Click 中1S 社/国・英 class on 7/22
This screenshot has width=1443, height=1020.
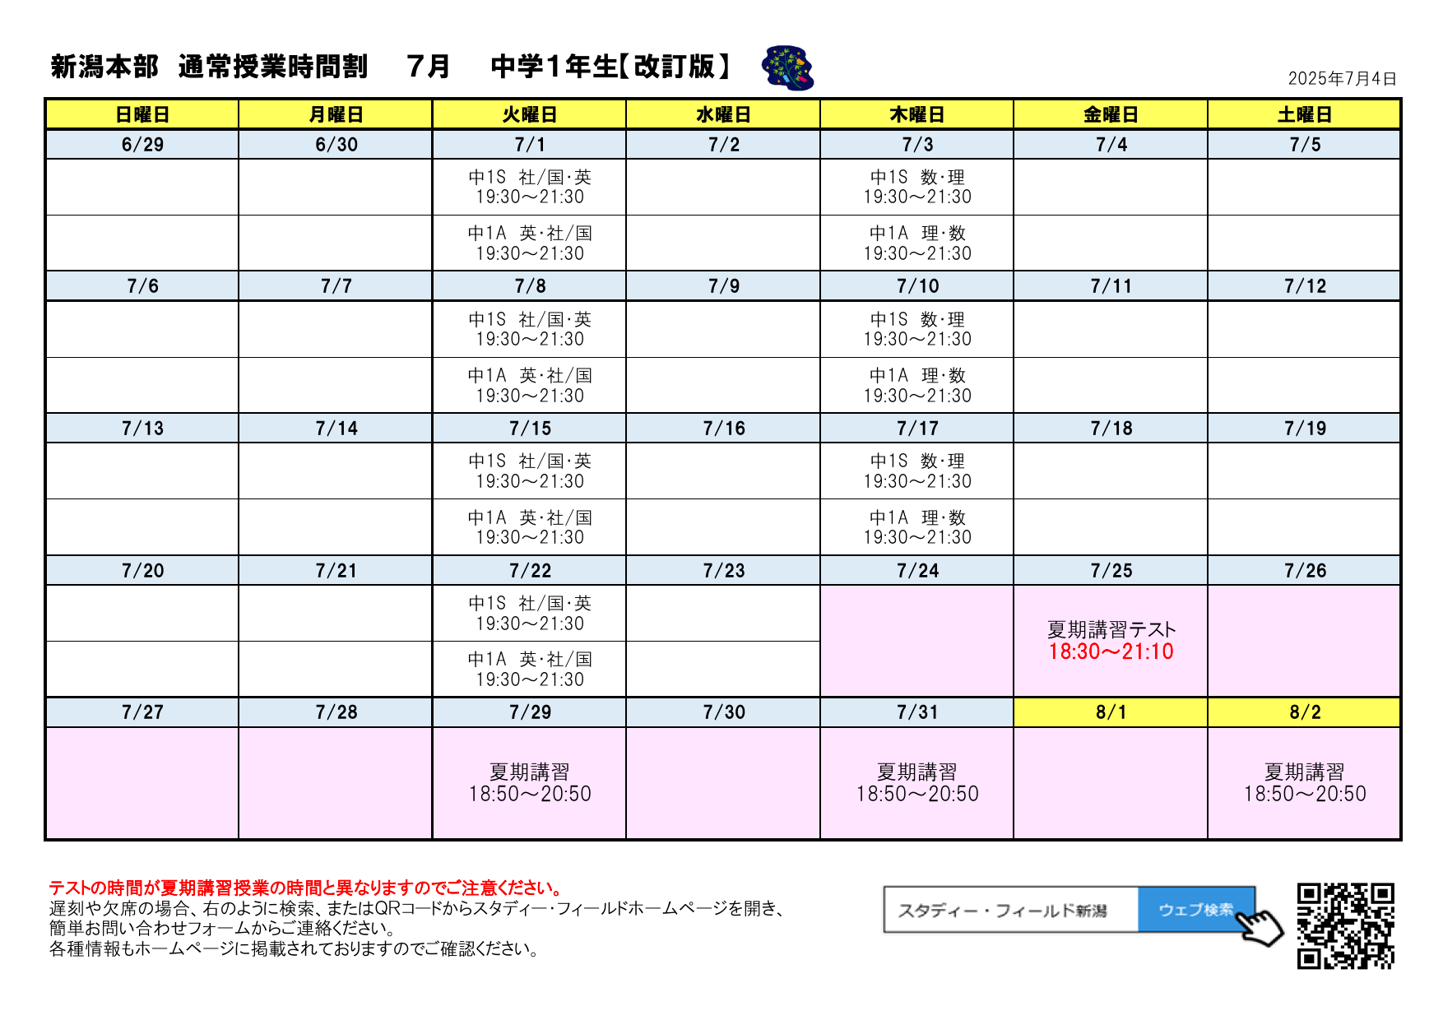(530, 614)
